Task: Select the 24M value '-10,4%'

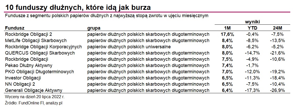Action: pos(277,84)
